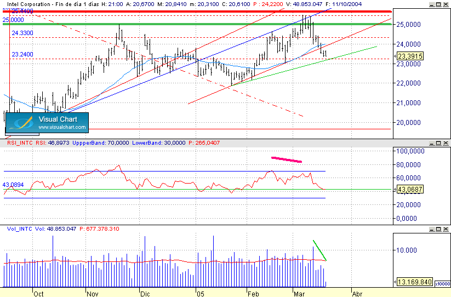
Task: Select the pink divergence line in RSI panel
Action: pos(287,159)
